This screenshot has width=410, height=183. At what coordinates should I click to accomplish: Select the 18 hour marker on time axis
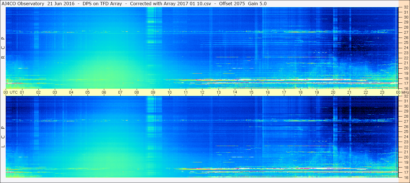click(x=300, y=92)
